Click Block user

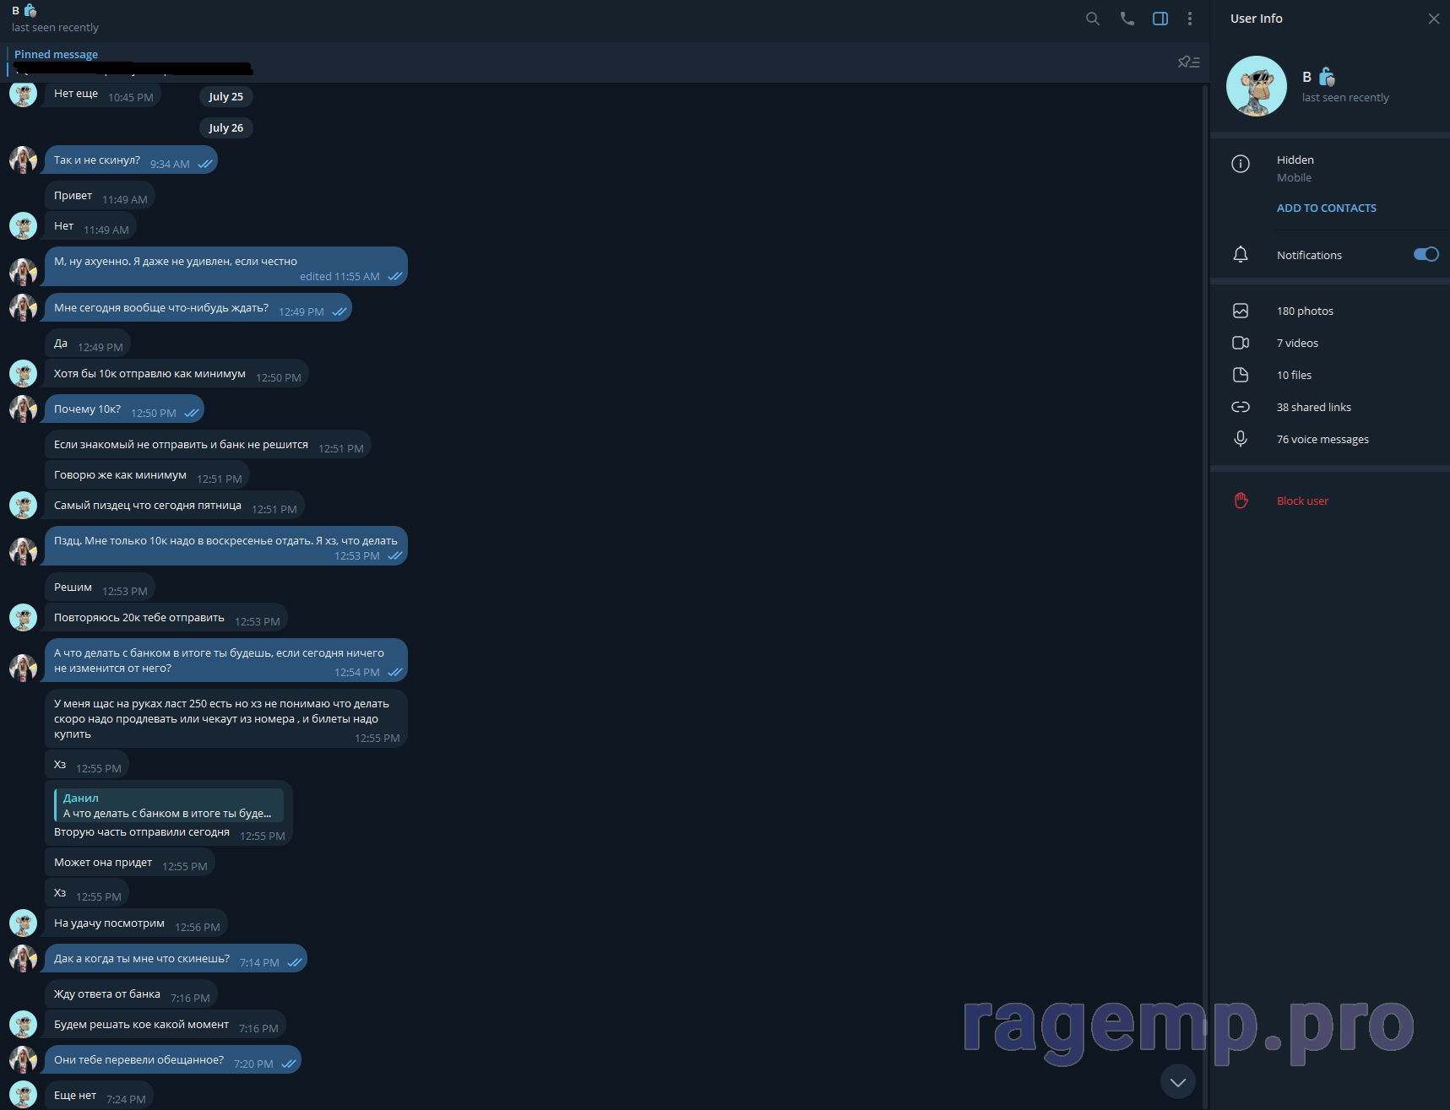pos(1302,501)
